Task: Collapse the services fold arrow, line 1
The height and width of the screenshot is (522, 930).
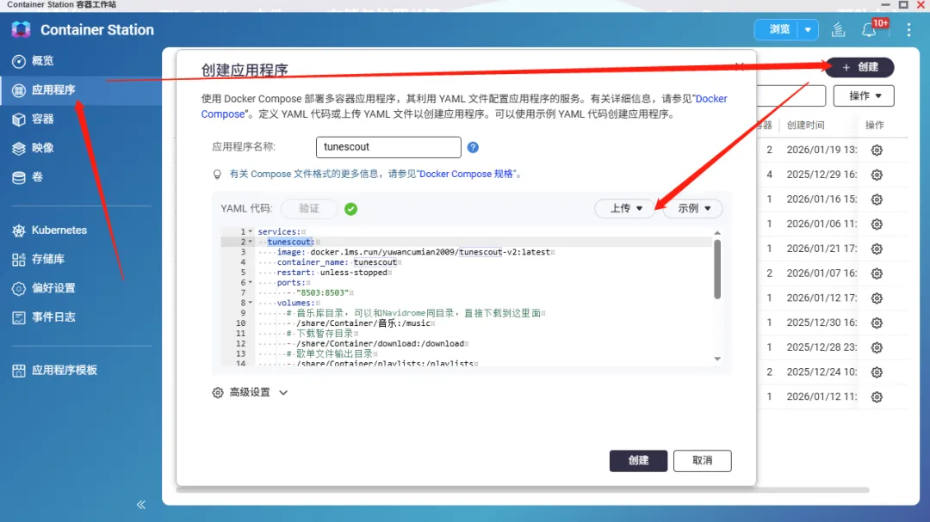Action: (x=251, y=231)
